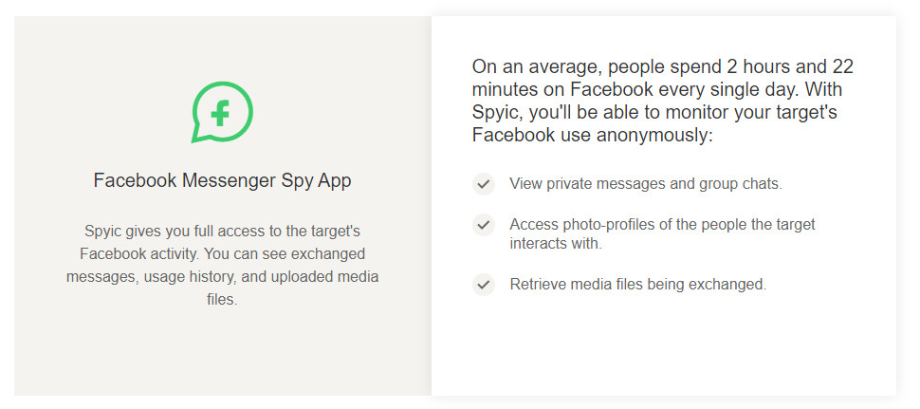Click the 'f' letter inside the green bubble

pyautogui.click(x=221, y=113)
